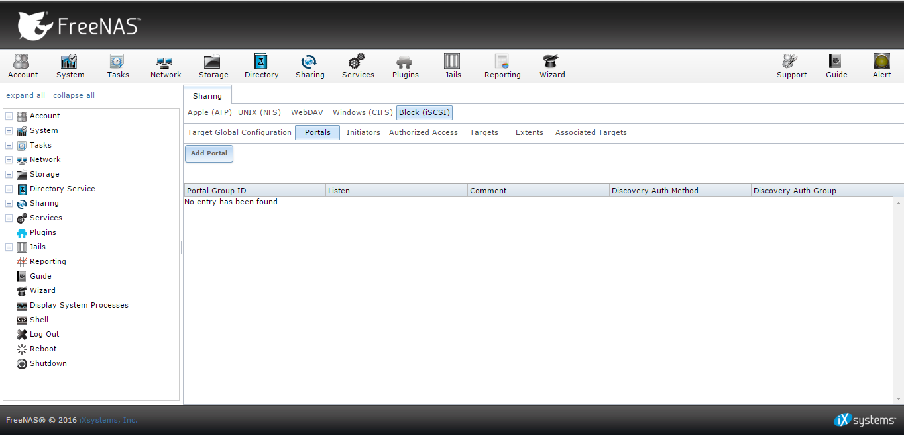Open Guide icon in top toolbar
This screenshot has width=904, height=436.
pyautogui.click(x=836, y=66)
